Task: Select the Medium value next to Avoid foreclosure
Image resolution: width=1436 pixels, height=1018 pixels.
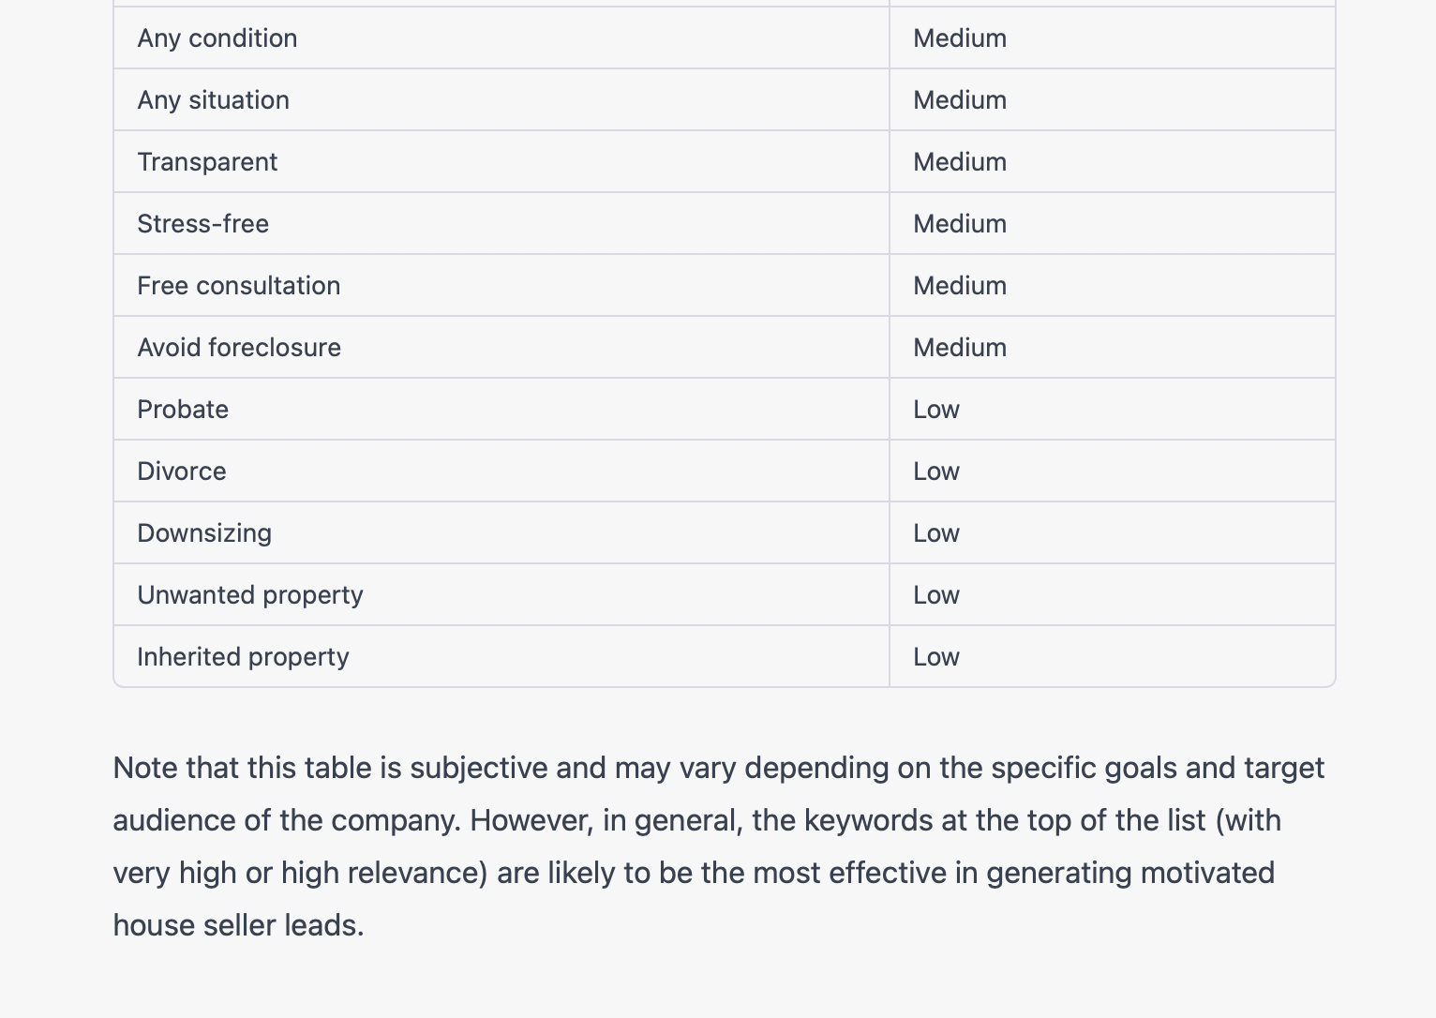Action: coord(960,348)
